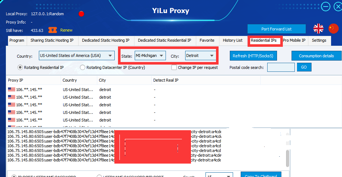
Task: Open Consumption details
Action: 317,56
